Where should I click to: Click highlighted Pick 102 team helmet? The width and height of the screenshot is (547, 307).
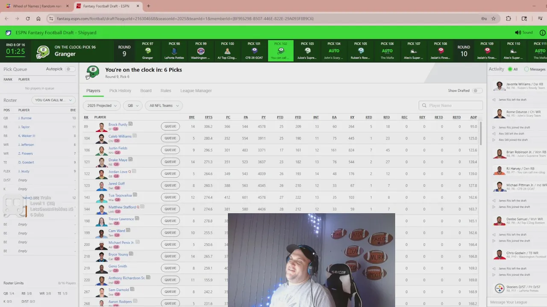pyautogui.click(x=281, y=51)
